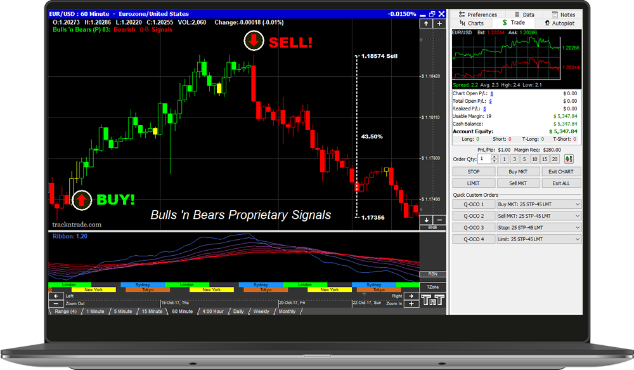
Task: Click the Exit ALL button
Action: (561, 183)
